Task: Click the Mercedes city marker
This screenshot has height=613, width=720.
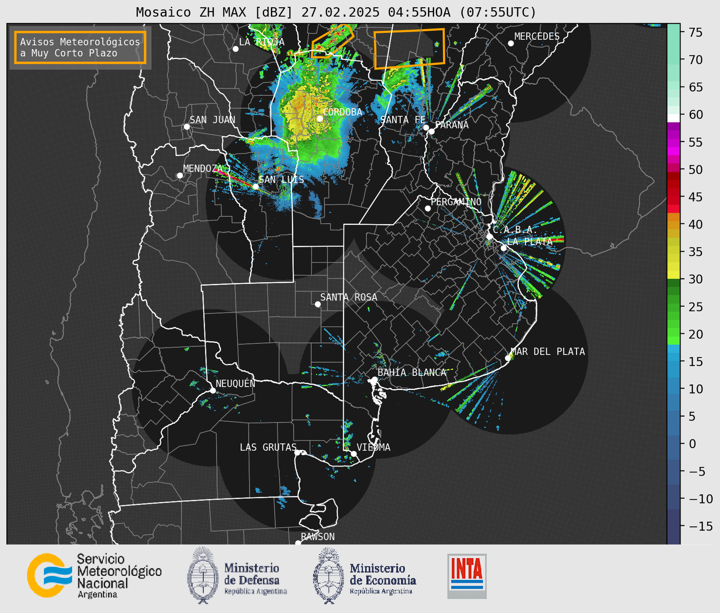Action: (x=511, y=43)
